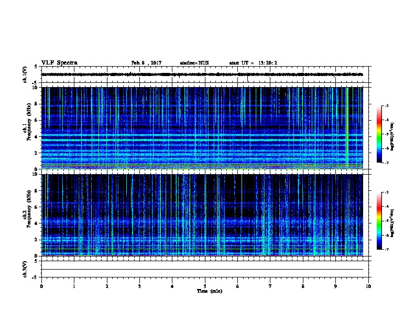Click tick label "9" on the Time axis

tap(335, 286)
